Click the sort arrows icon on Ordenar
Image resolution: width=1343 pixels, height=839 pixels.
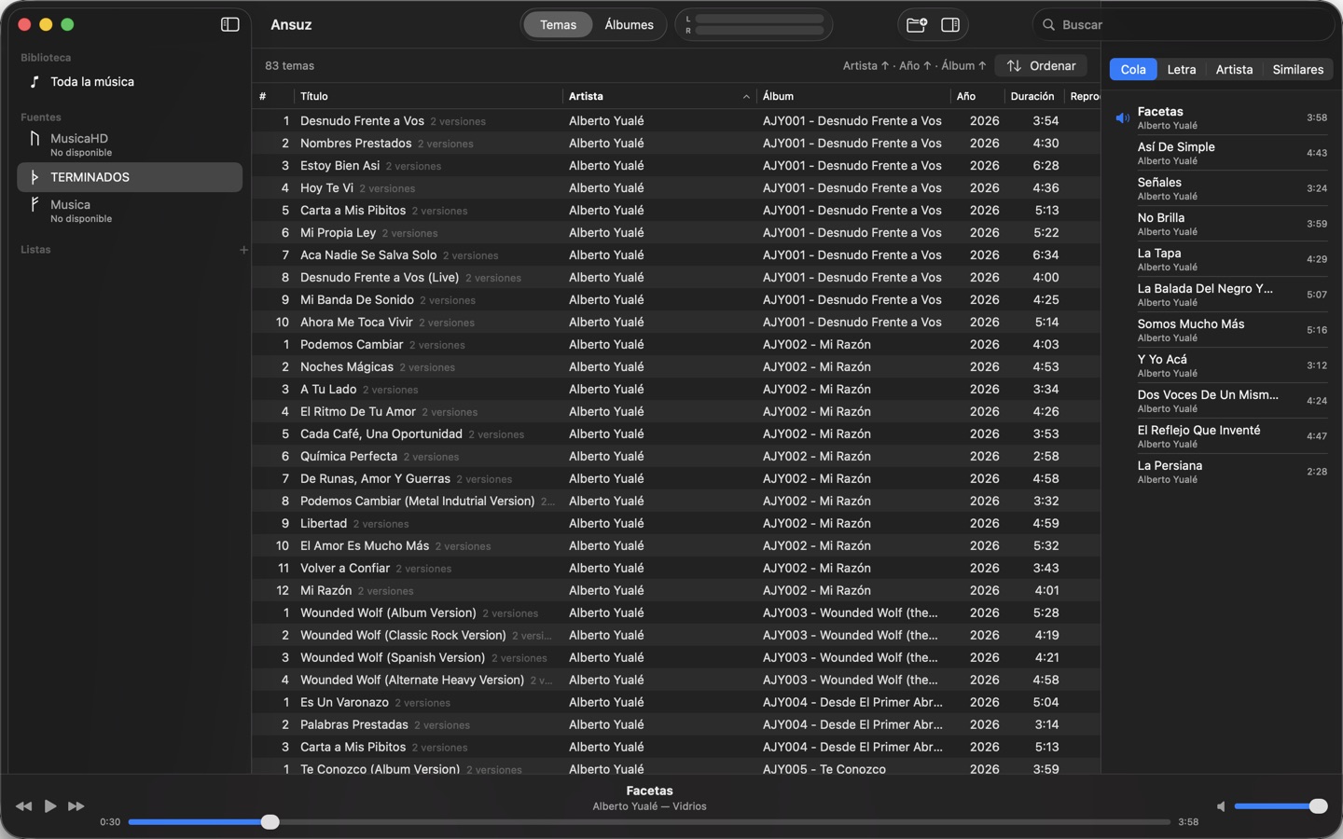[1014, 66]
